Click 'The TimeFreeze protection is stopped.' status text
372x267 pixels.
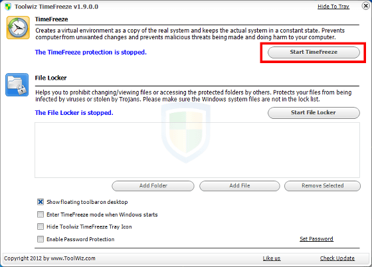[91, 52]
